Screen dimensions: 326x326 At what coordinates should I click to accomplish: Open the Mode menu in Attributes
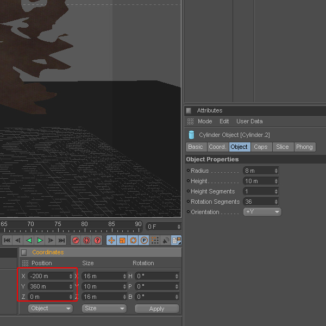(x=205, y=121)
